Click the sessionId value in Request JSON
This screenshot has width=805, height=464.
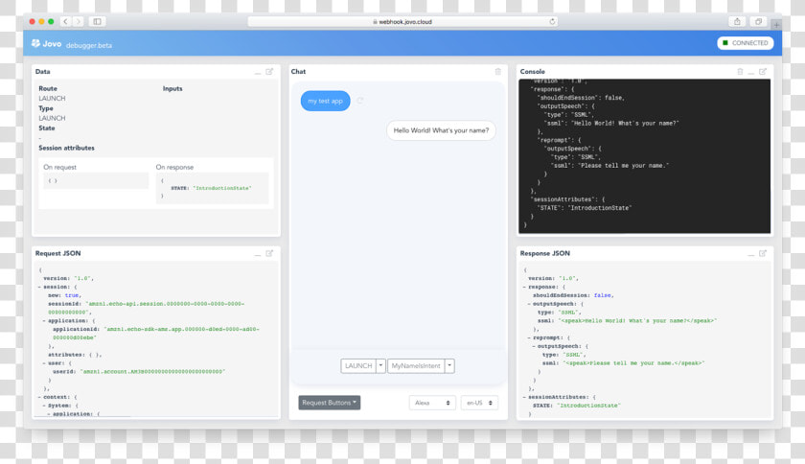(147, 308)
